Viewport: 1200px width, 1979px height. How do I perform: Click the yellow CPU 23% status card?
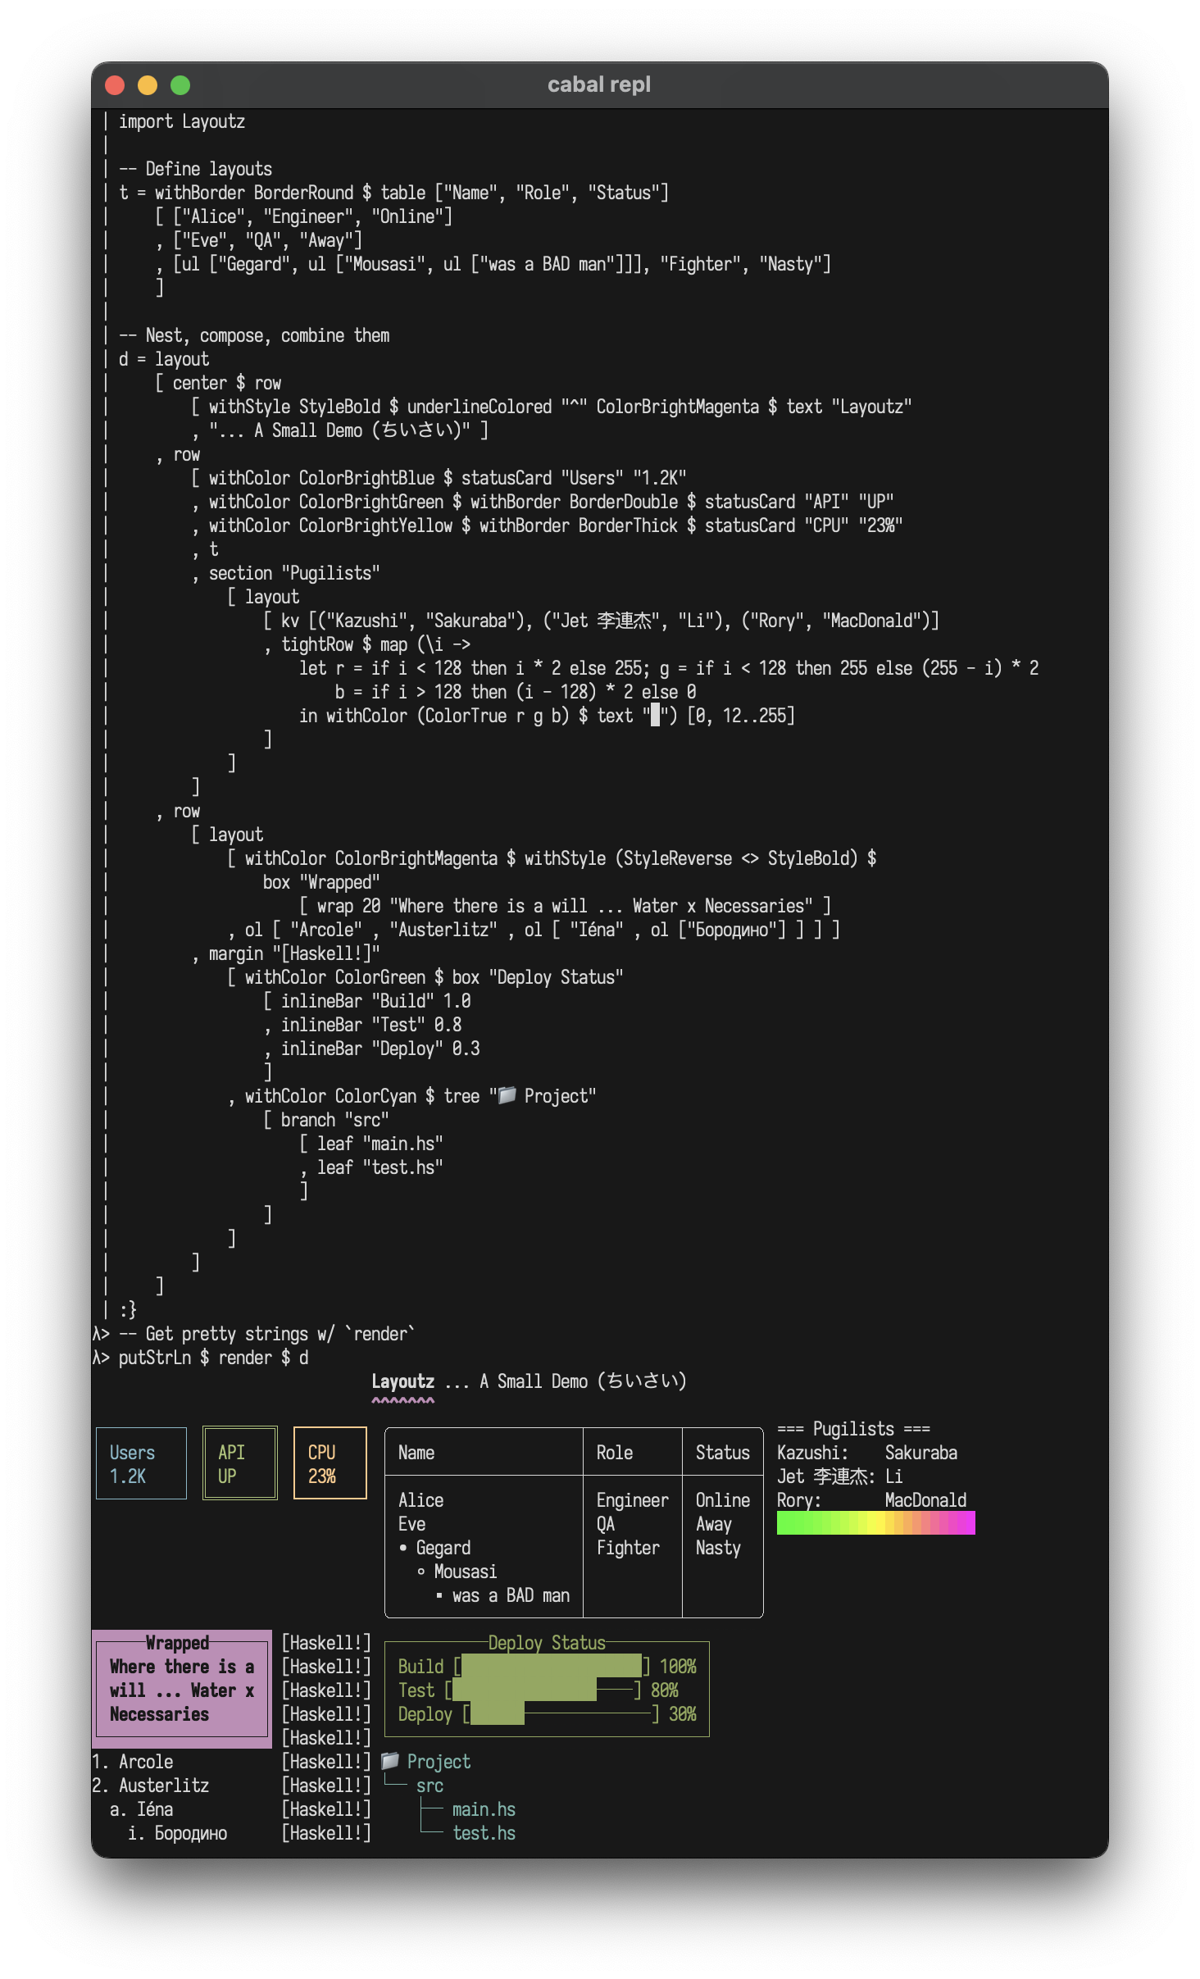tap(330, 1463)
